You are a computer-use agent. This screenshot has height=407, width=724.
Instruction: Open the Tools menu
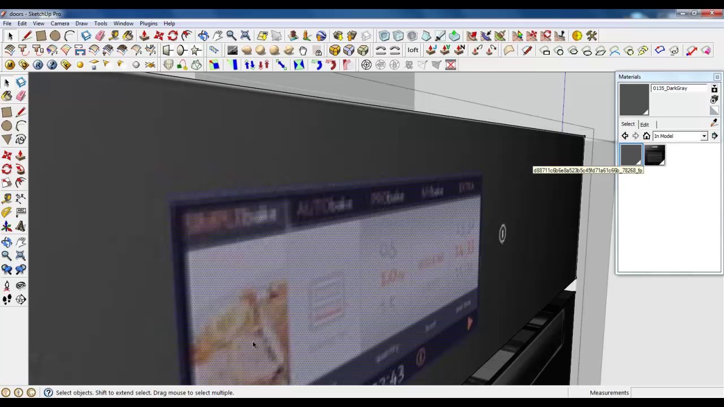coord(101,23)
